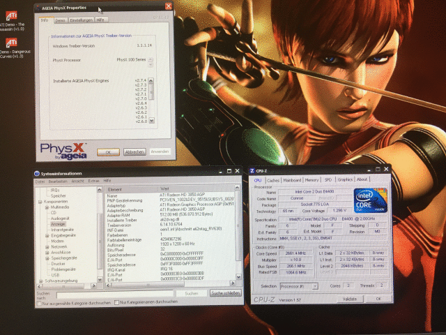Click scroll up arrow of PhysX Engines list
This screenshot has width=446, height=335.
151,81
